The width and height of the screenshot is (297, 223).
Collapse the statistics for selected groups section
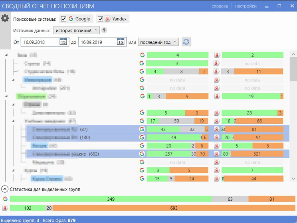(x=5, y=189)
